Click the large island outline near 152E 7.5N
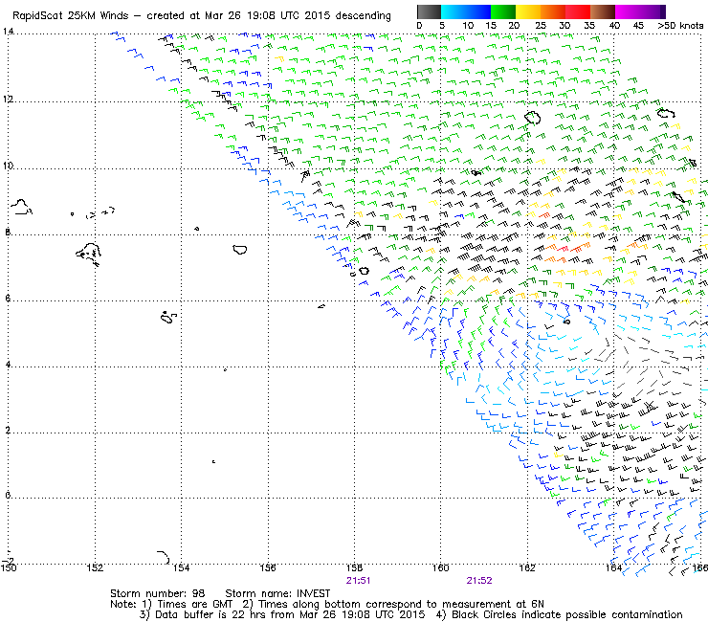Image resolution: width=708 pixels, height=622 pixels. click(x=88, y=255)
